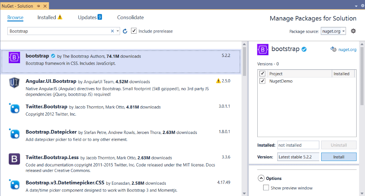Open the Package source dropdown
This screenshot has width=365, height=196.
click(x=333, y=31)
